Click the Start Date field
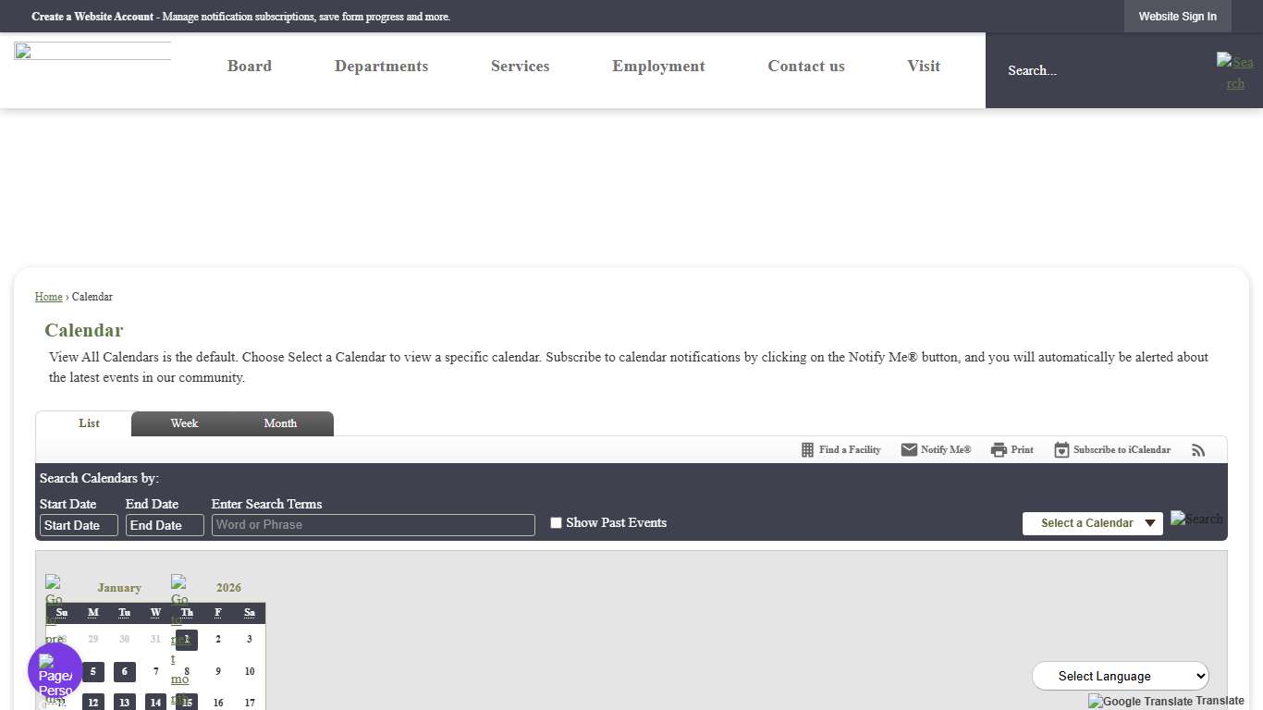Viewport: 1263px width, 710px height. point(79,525)
